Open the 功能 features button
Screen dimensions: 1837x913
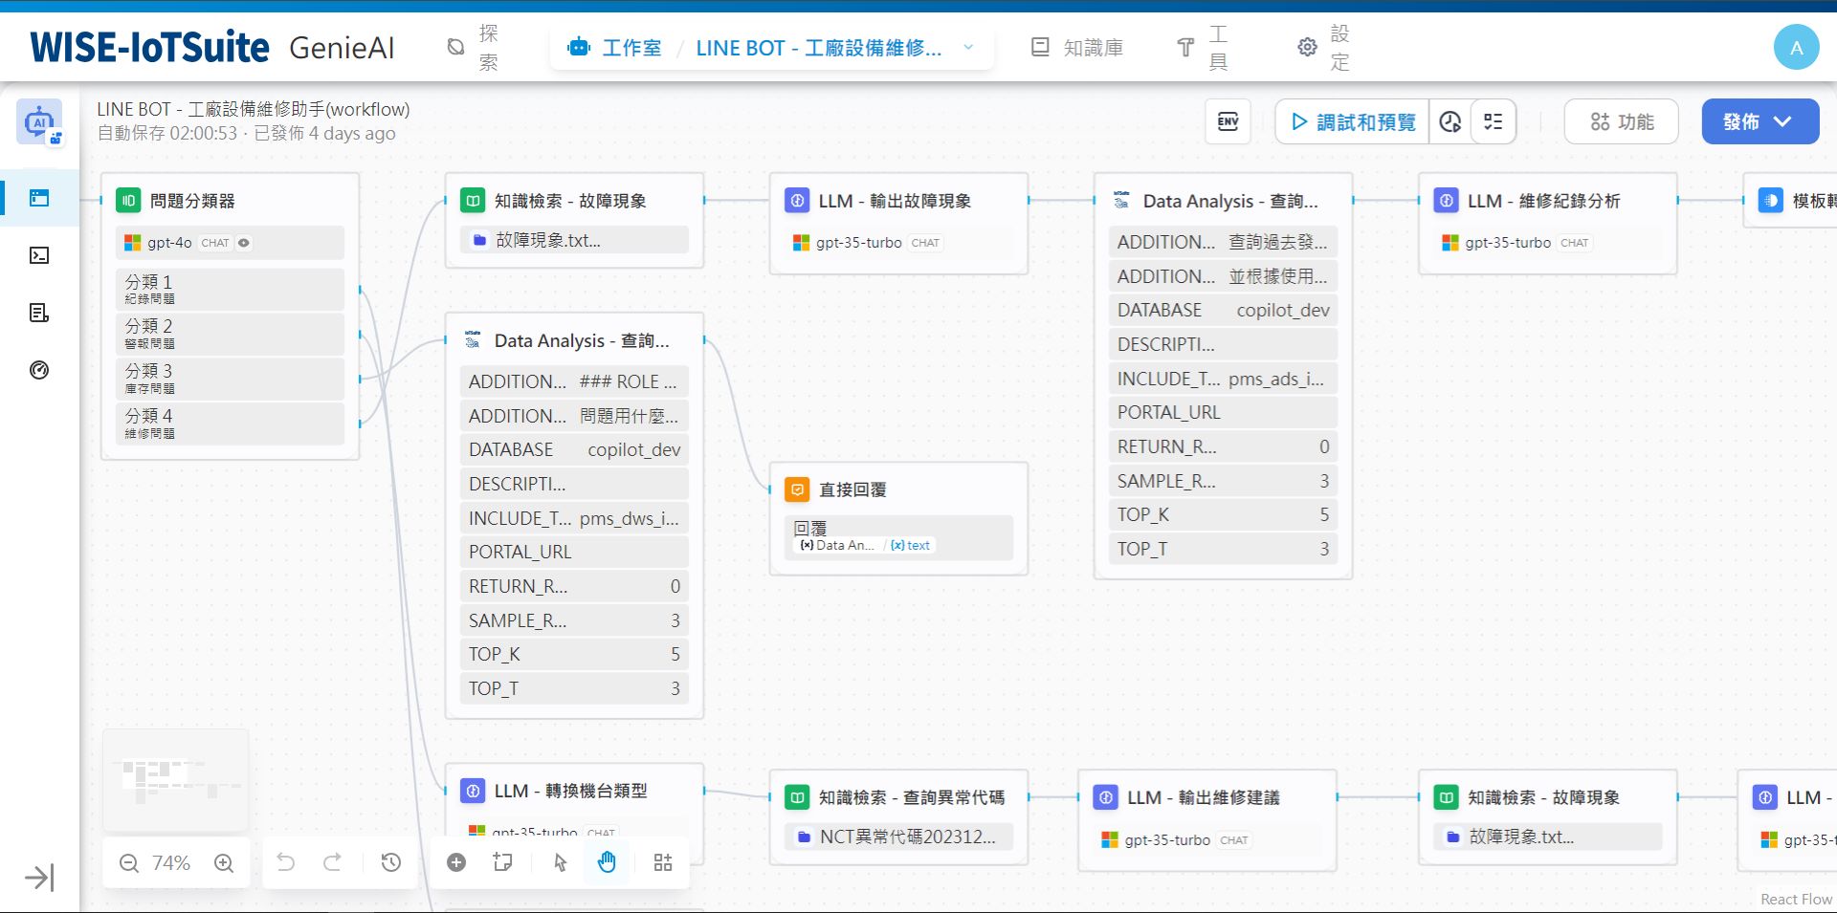tap(1622, 121)
